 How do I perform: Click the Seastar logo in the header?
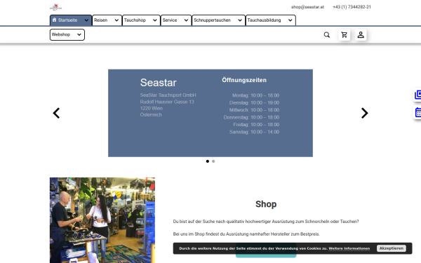(56, 7)
